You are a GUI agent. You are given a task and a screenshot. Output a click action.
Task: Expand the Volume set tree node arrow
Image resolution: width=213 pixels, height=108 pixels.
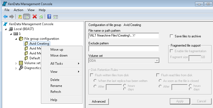pos(16,63)
